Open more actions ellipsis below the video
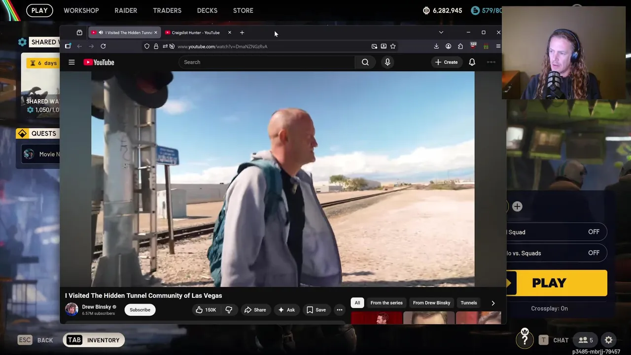The height and width of the screenshot is (355, 631). click(340, 310)
